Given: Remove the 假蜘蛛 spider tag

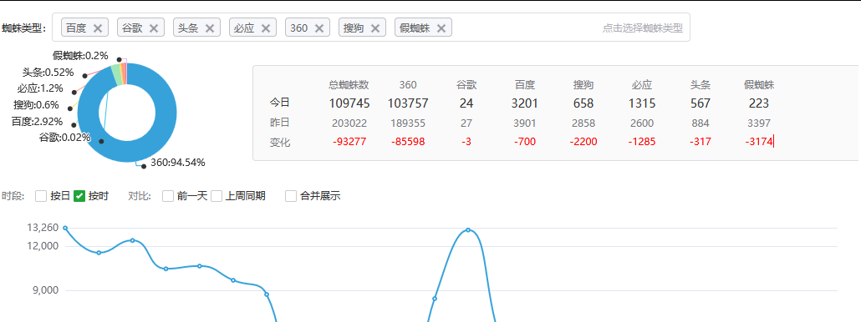Looking at the screenshot, I should click(x=441, y=28).
